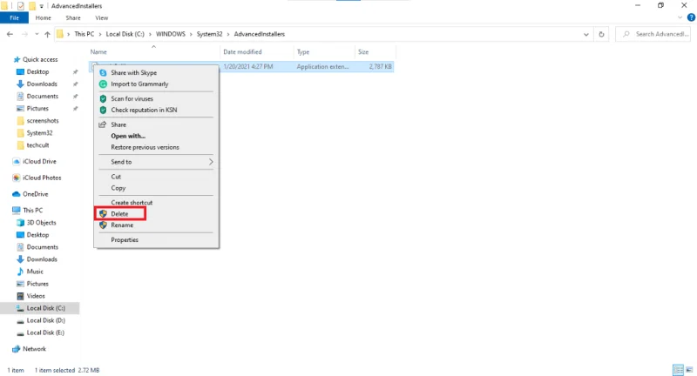Viewport: 697px width, 376px height.
Task: Select Network in navigation pane
Action: [34, 349]
